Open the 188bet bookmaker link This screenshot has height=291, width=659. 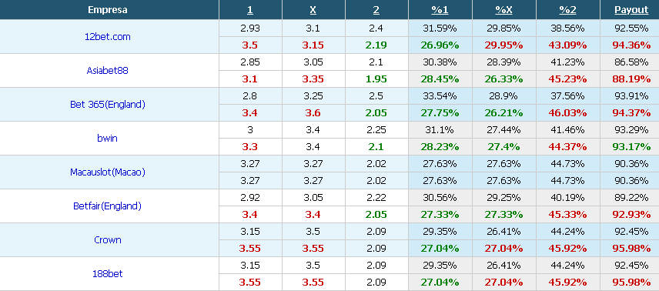108,274
